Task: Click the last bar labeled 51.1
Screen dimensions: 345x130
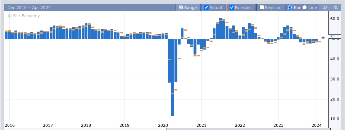Action: pyautogui.click(x=323, y=38)
